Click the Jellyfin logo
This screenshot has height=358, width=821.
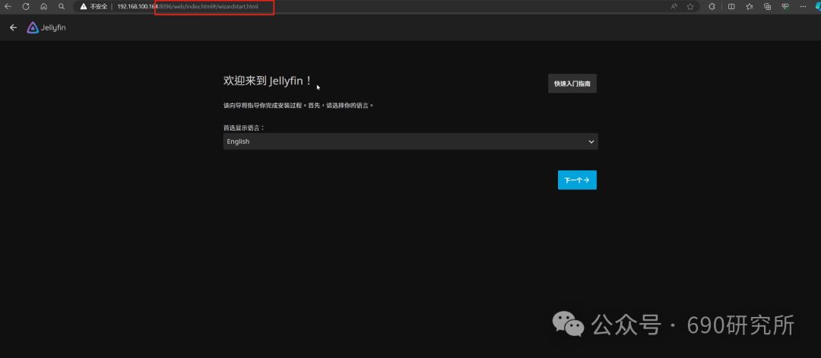[46, 27]
